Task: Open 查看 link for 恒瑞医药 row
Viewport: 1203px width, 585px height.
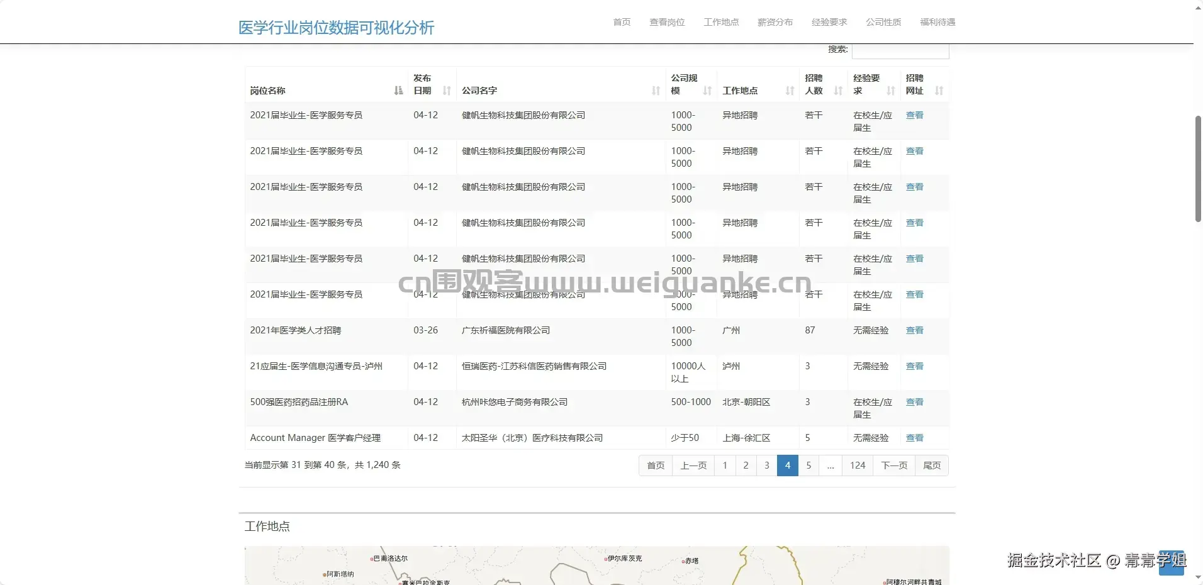Action: point(914,366)
